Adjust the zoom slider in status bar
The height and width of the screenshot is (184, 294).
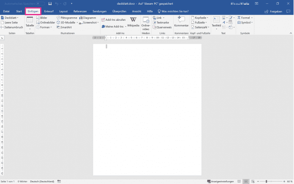[266, 181]
